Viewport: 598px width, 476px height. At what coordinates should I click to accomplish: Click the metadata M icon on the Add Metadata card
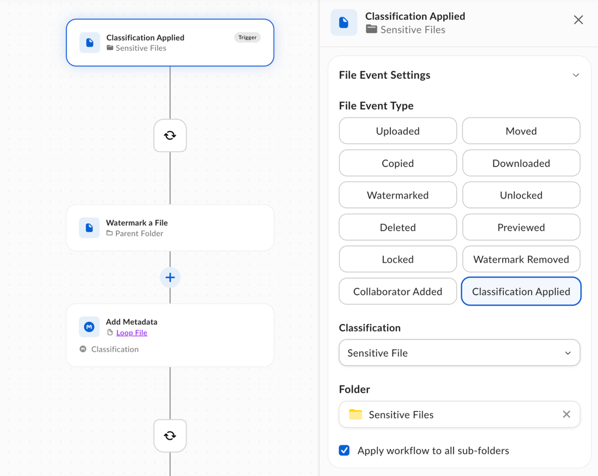pyautogui.click(x=89, y=327)
